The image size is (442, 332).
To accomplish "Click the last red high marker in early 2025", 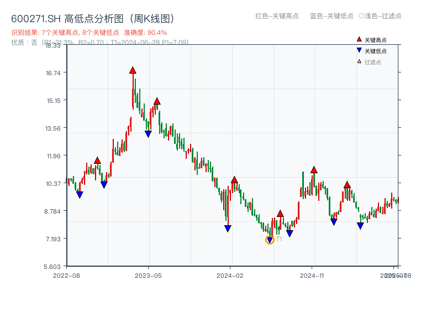I will (x=347, y=185).
